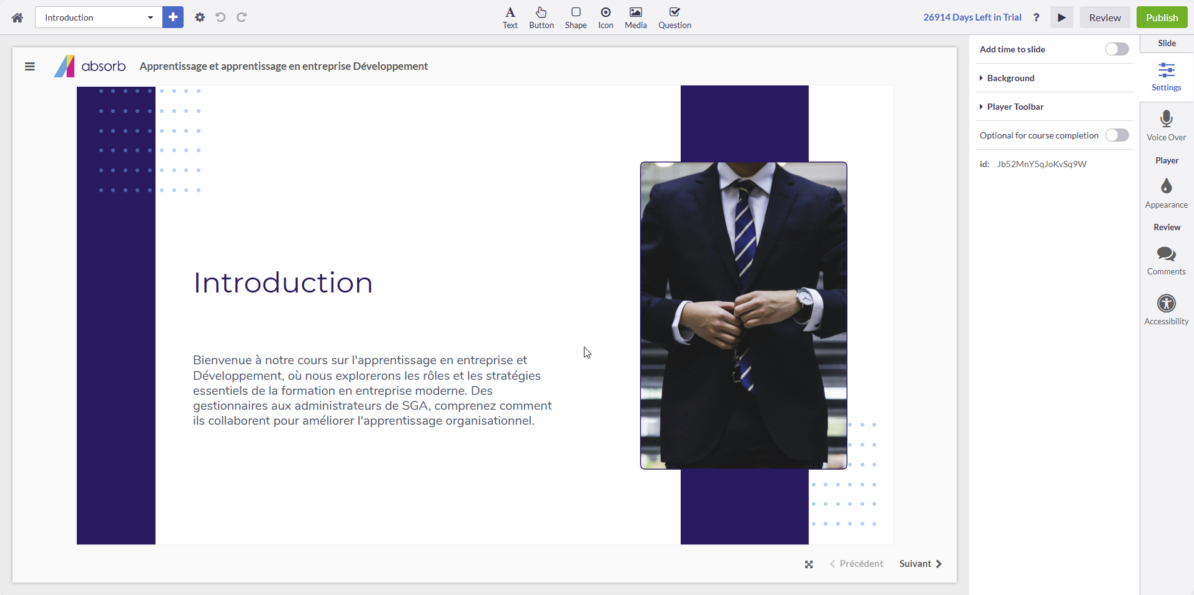Select the slide id Jb52MnY5qJoKvSq9W

pyautogui.click(x=1042, y=164)
